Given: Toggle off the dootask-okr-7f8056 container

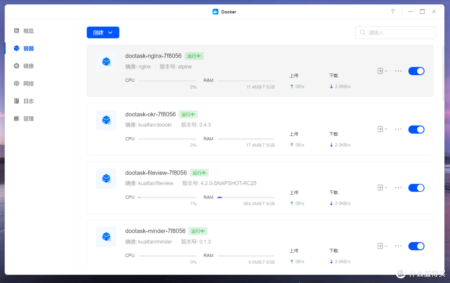Looking at the screenshot, I should [416, 129].
